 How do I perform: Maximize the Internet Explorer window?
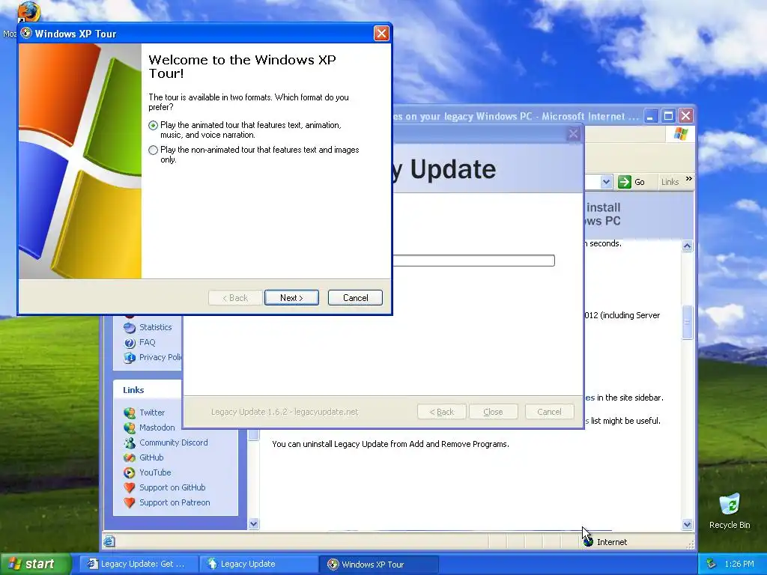668,116
